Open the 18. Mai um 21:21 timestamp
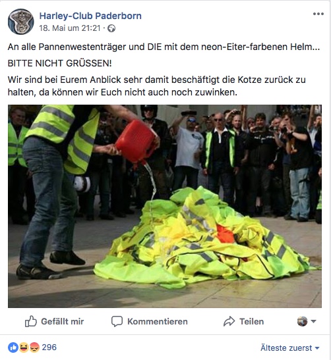331x360 pixels. pos(70,28)
